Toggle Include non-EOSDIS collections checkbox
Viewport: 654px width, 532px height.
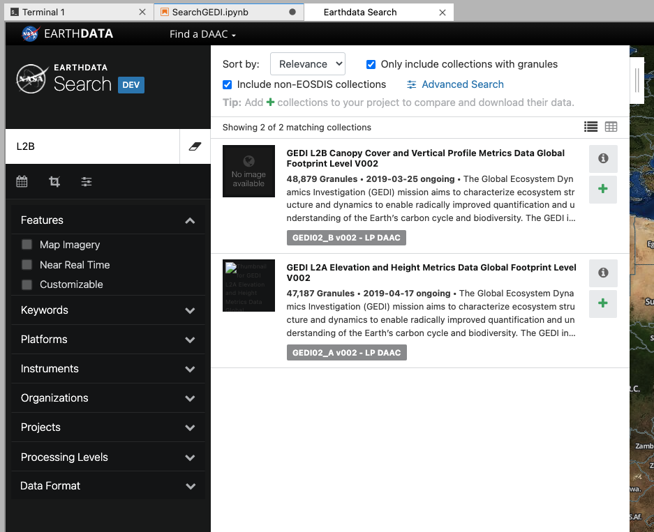228,84
